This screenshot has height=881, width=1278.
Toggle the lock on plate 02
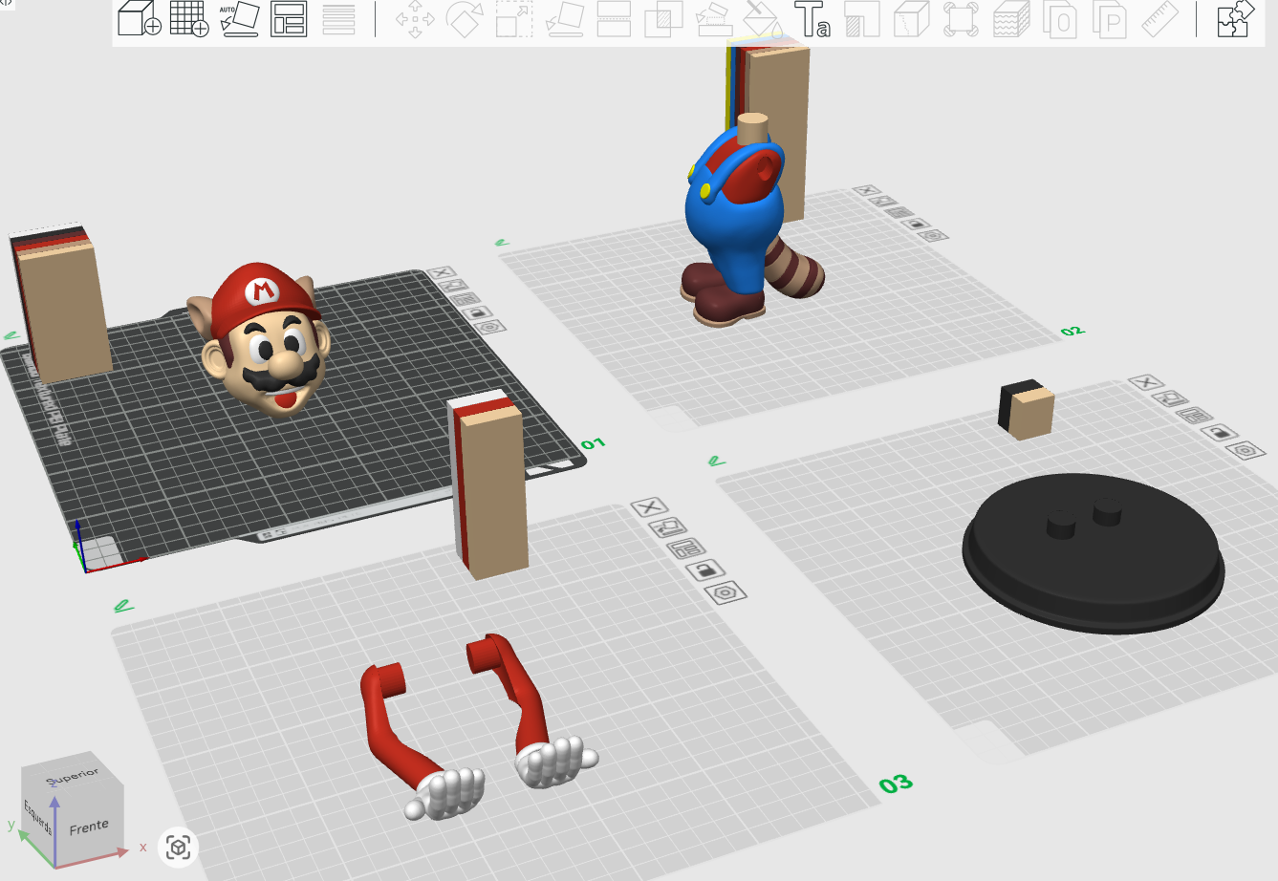tap(916, 224)
